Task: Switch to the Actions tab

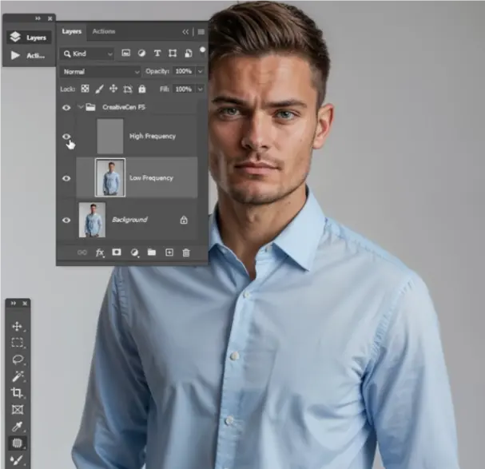Action: (104, 31)
